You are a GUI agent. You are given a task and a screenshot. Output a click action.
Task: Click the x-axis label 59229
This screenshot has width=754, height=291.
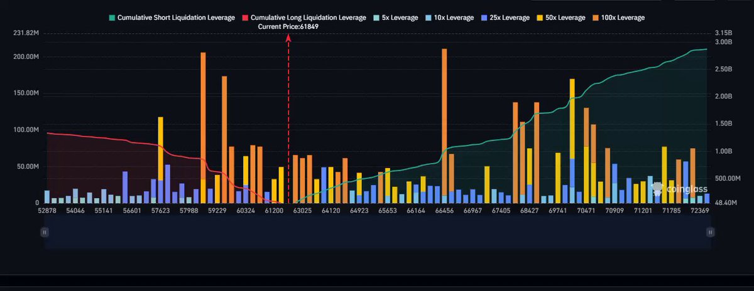click(217, 211)
